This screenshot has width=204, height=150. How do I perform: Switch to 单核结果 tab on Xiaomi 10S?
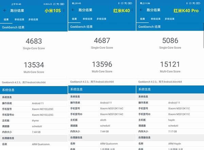19,19
